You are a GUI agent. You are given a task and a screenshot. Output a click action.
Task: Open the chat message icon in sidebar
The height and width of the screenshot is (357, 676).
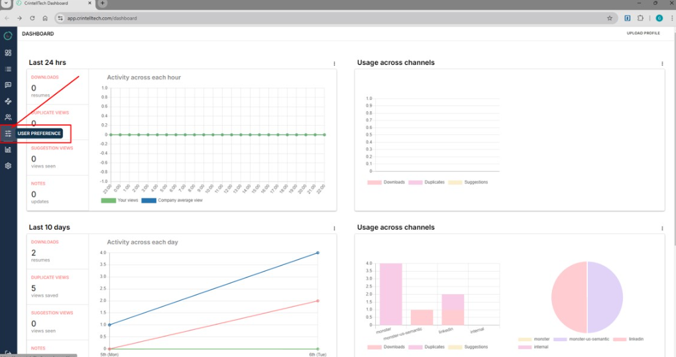point(8,85)
